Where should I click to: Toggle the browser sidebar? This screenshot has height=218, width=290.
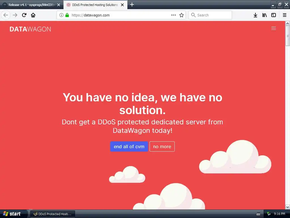[274, 15]
